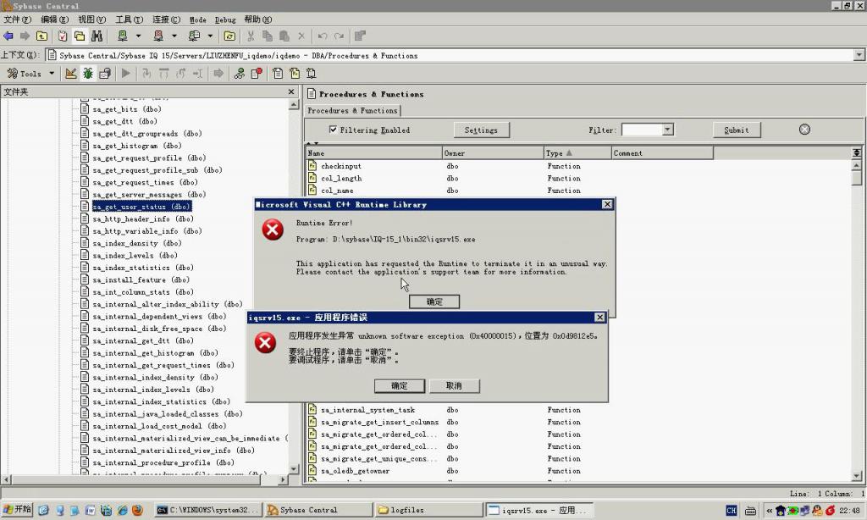Select the checkinput row in the list
The image size is (867, 520).
point(340,166)
